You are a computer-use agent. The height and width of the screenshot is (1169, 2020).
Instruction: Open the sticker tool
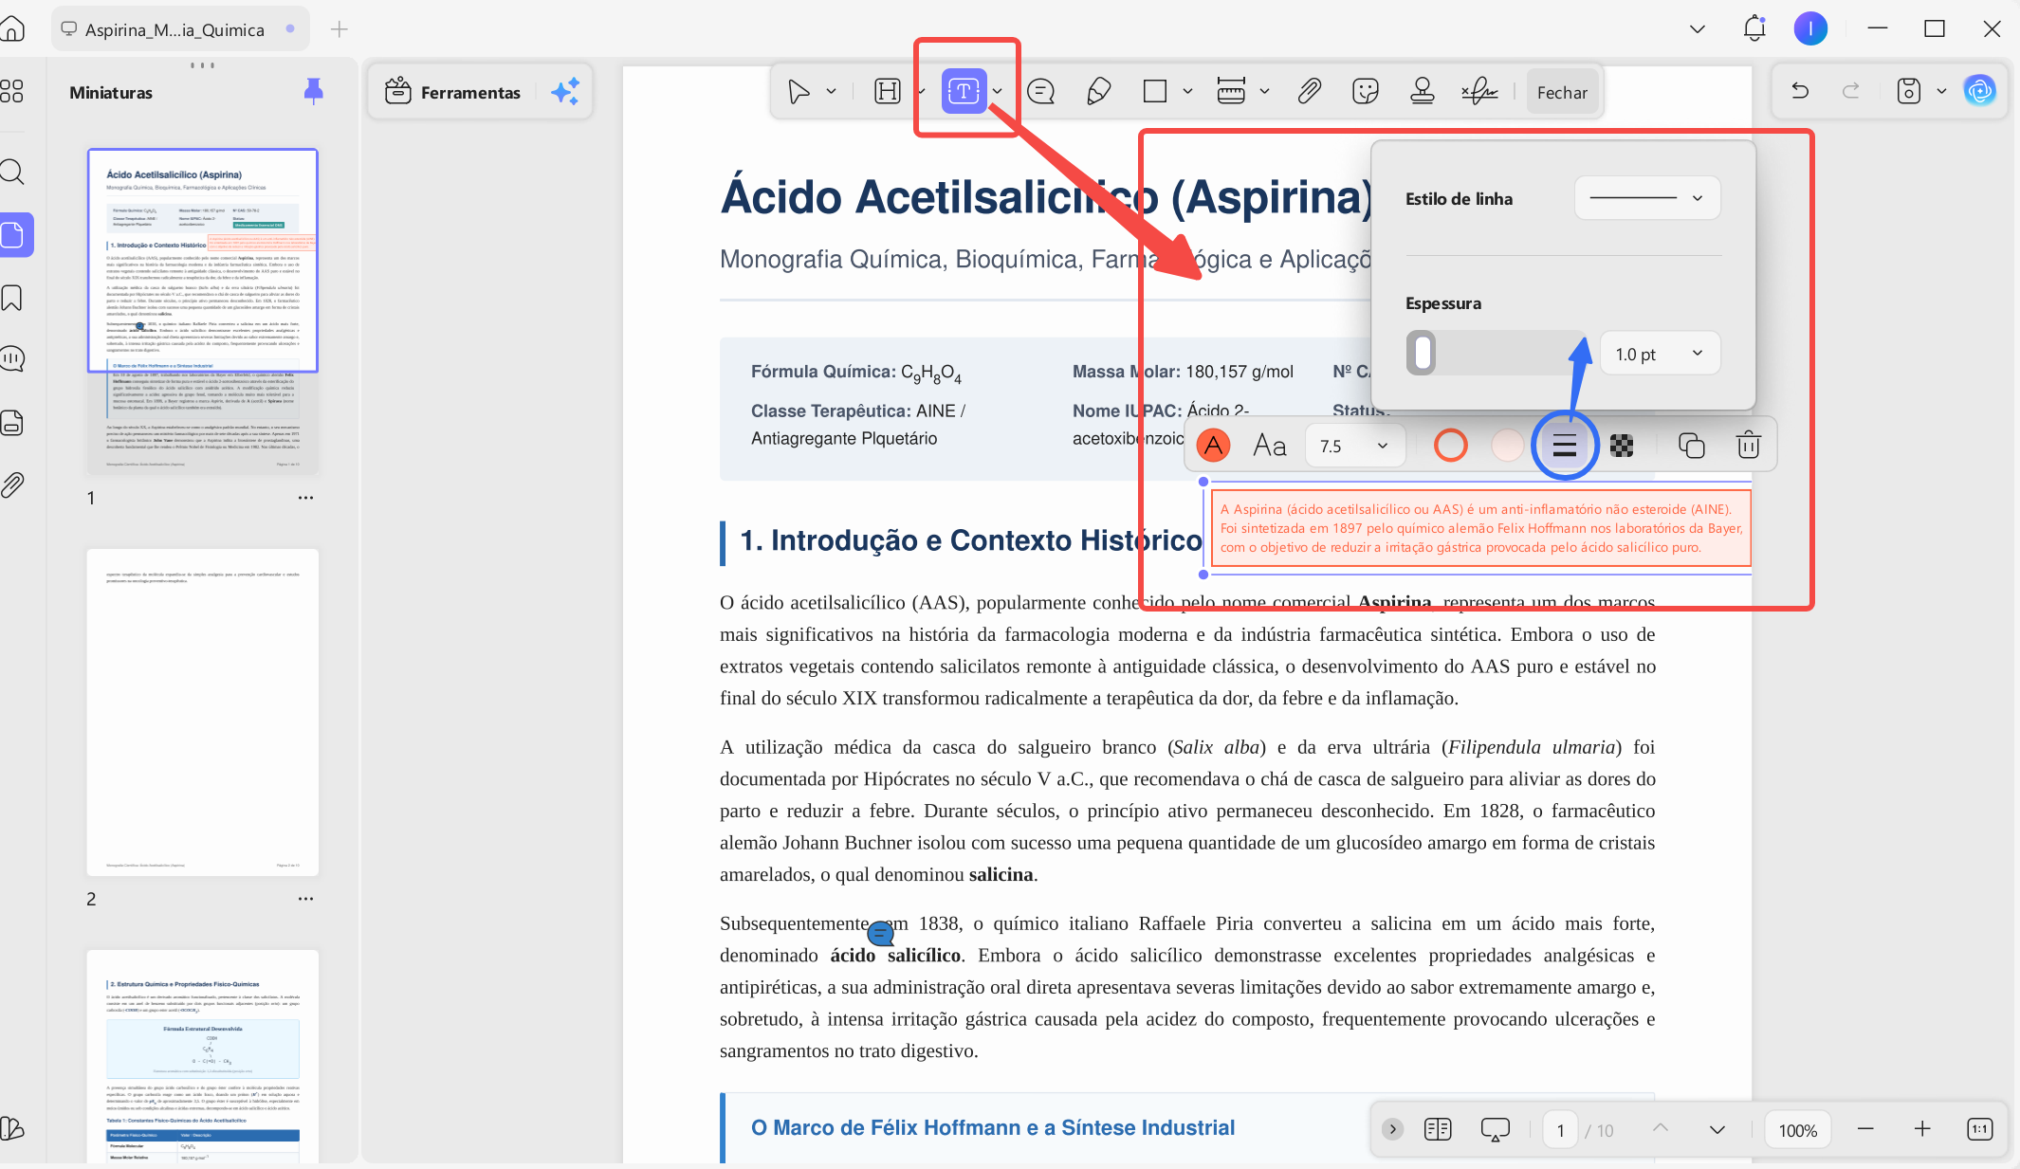[1366, 92]
